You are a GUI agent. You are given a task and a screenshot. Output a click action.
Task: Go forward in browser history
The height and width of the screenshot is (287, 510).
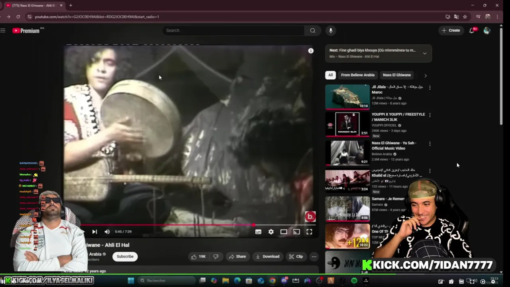click(x=8, y=17)
